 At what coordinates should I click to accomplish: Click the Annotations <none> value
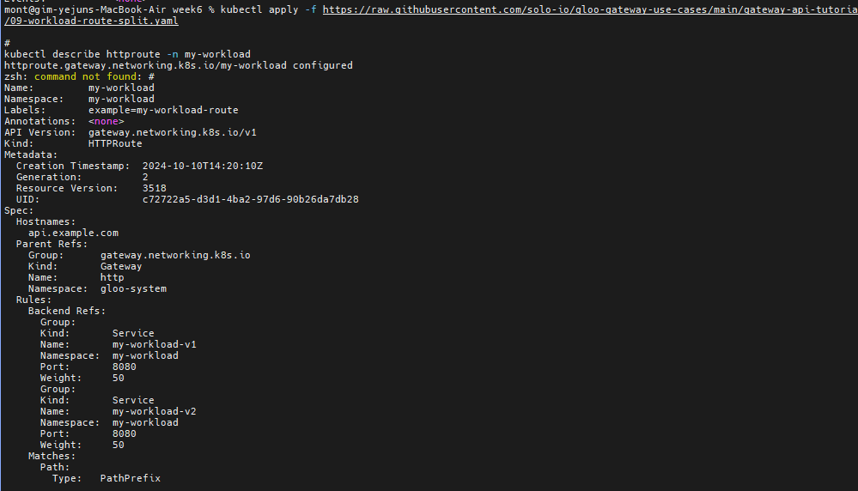pyautogui.click(x=106, y=121)
